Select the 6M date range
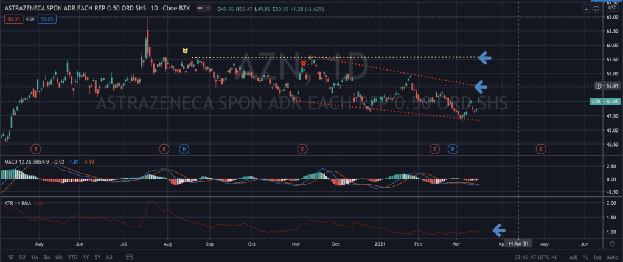This screenshot has height=262, width=623. coord(59,257)
